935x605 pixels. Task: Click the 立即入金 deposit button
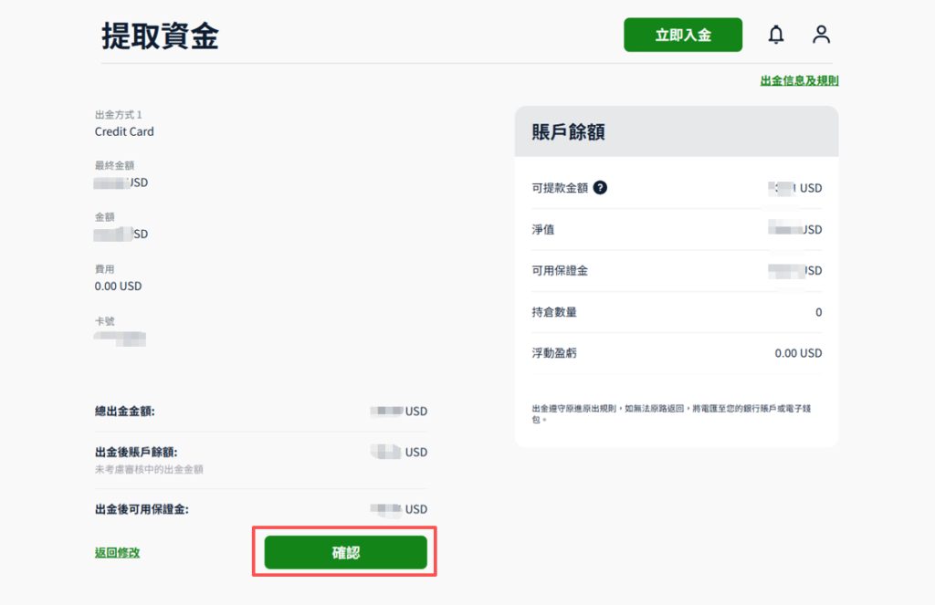(683, 34)
